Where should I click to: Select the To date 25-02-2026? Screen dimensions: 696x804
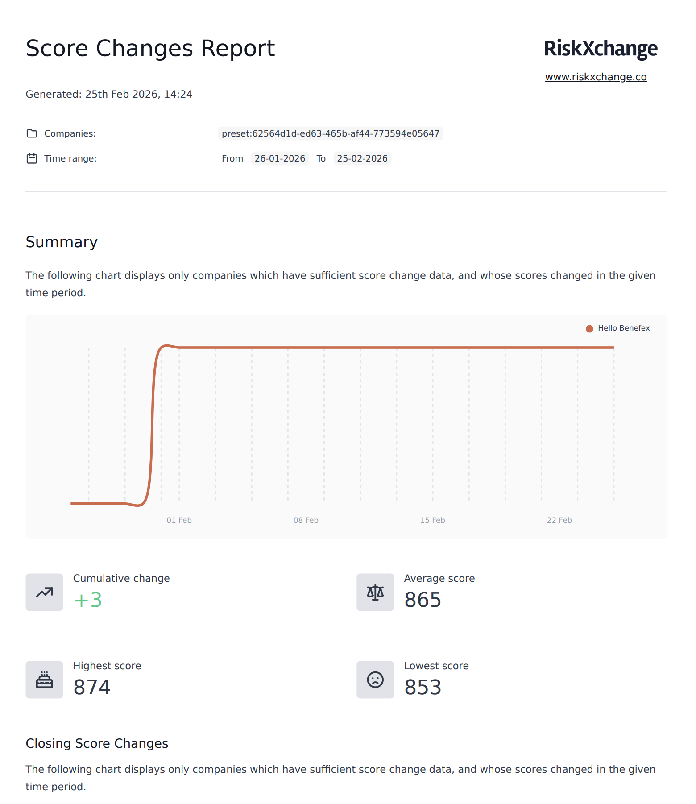(362, 158)
